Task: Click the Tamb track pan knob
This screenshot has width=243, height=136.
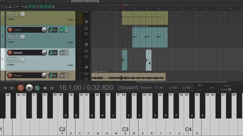Action: click(23, 37)
